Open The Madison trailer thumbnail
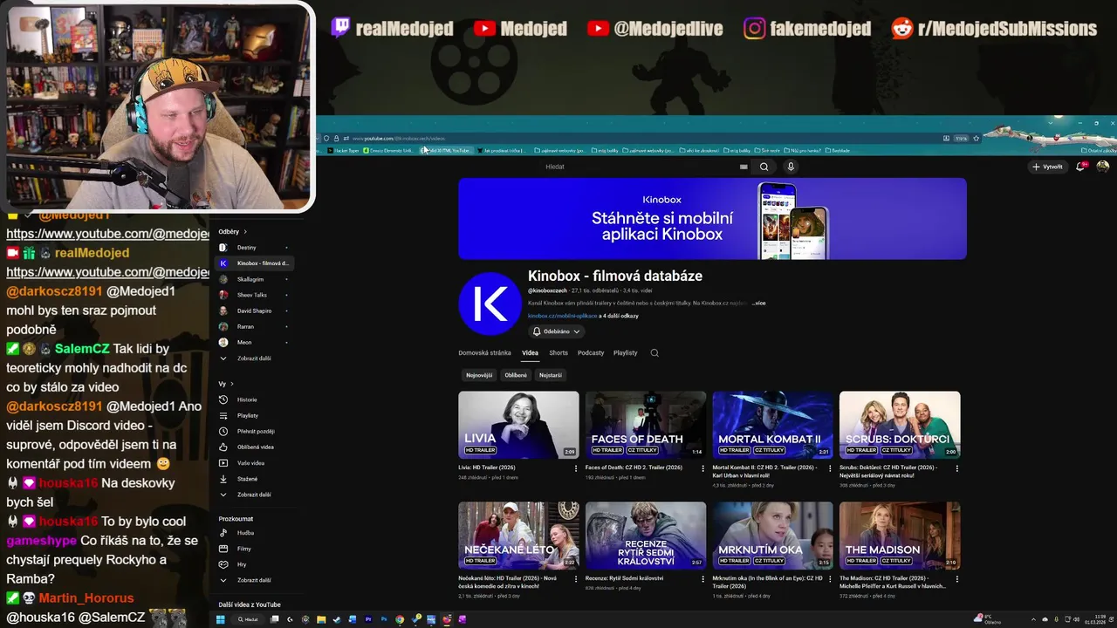The width and height of the screenshot is (1117, 628). pos(900,536)
